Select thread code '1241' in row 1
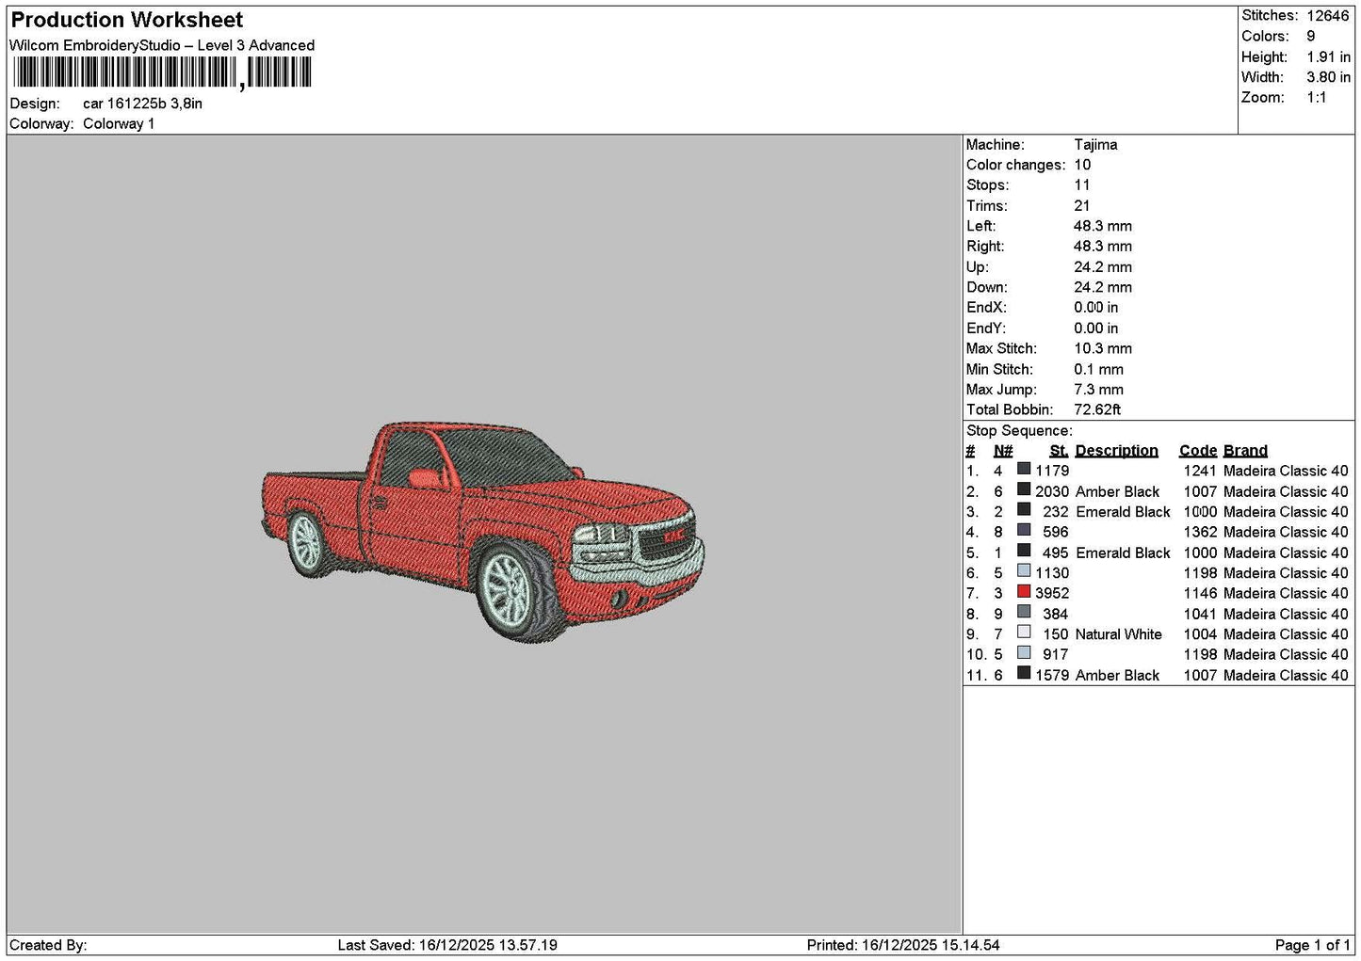Screen dimensions: 1361x961 click(x=1200, y=471)
